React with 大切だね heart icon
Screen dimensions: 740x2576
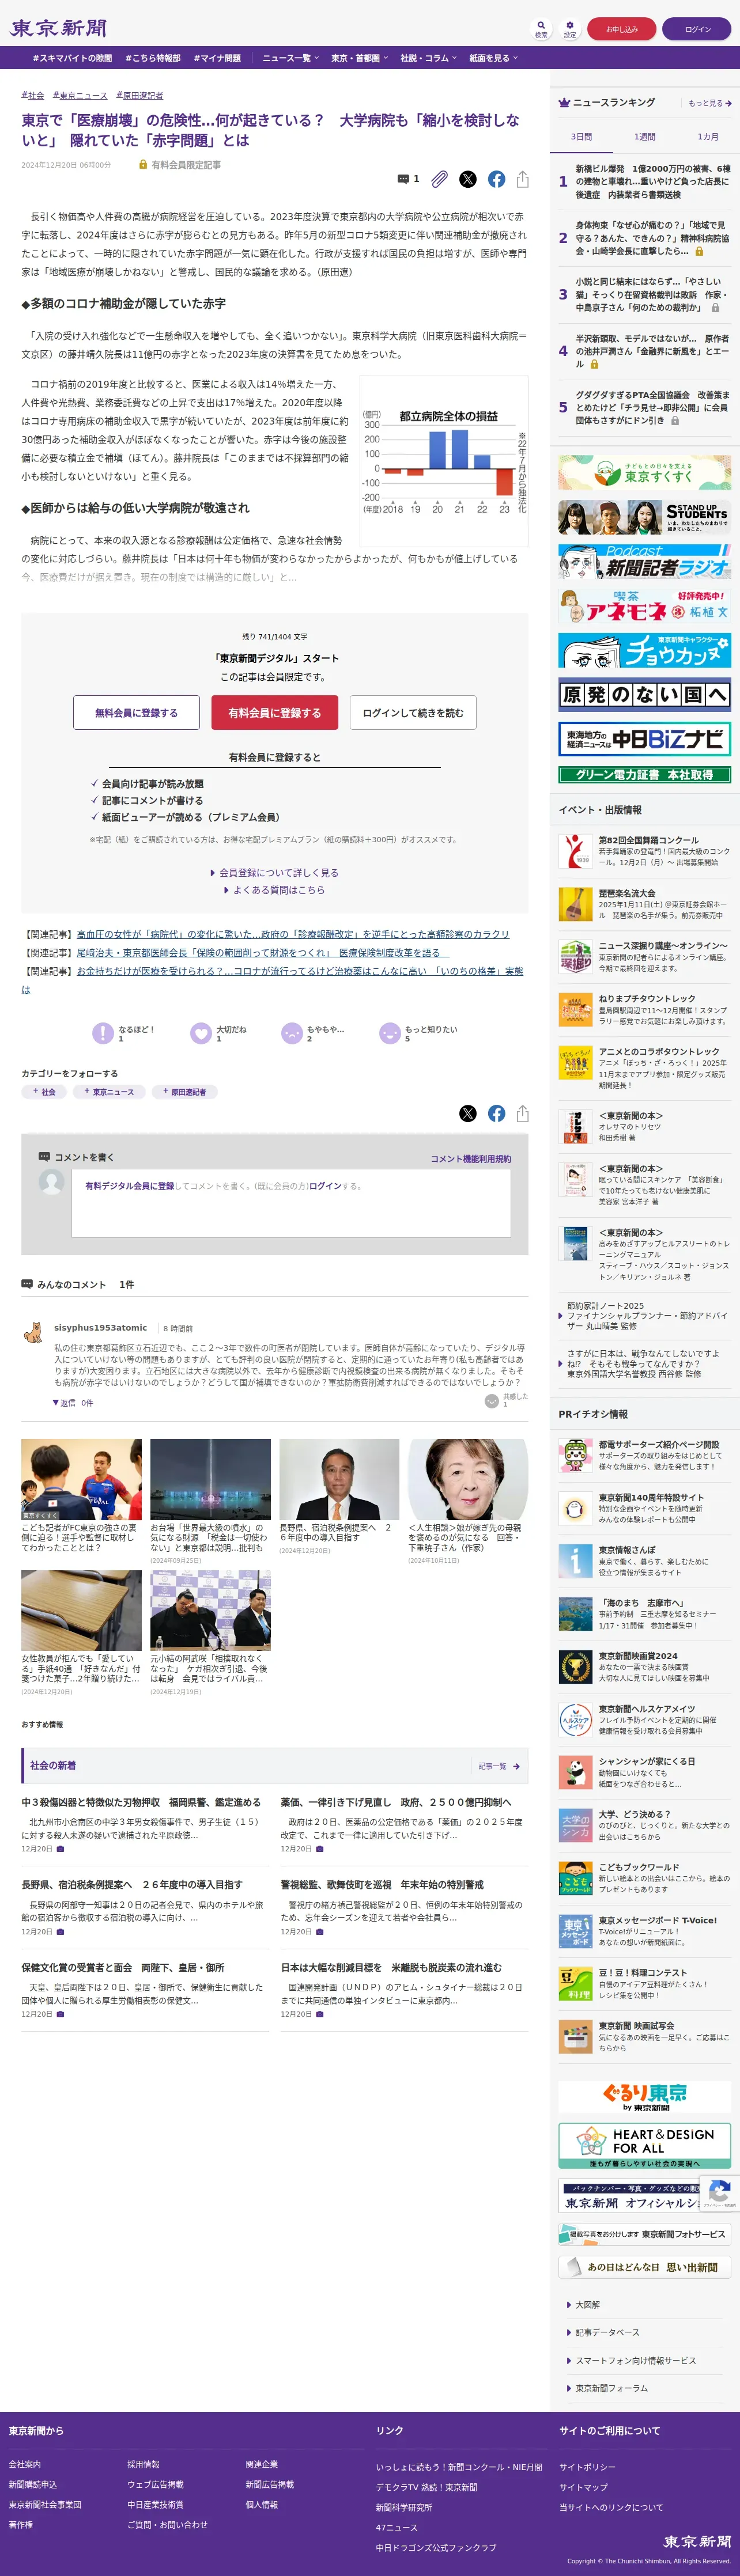(201, 1033)
